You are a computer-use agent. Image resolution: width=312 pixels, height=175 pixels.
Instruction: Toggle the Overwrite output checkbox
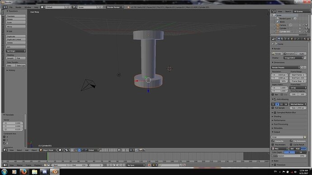[273, 141]
